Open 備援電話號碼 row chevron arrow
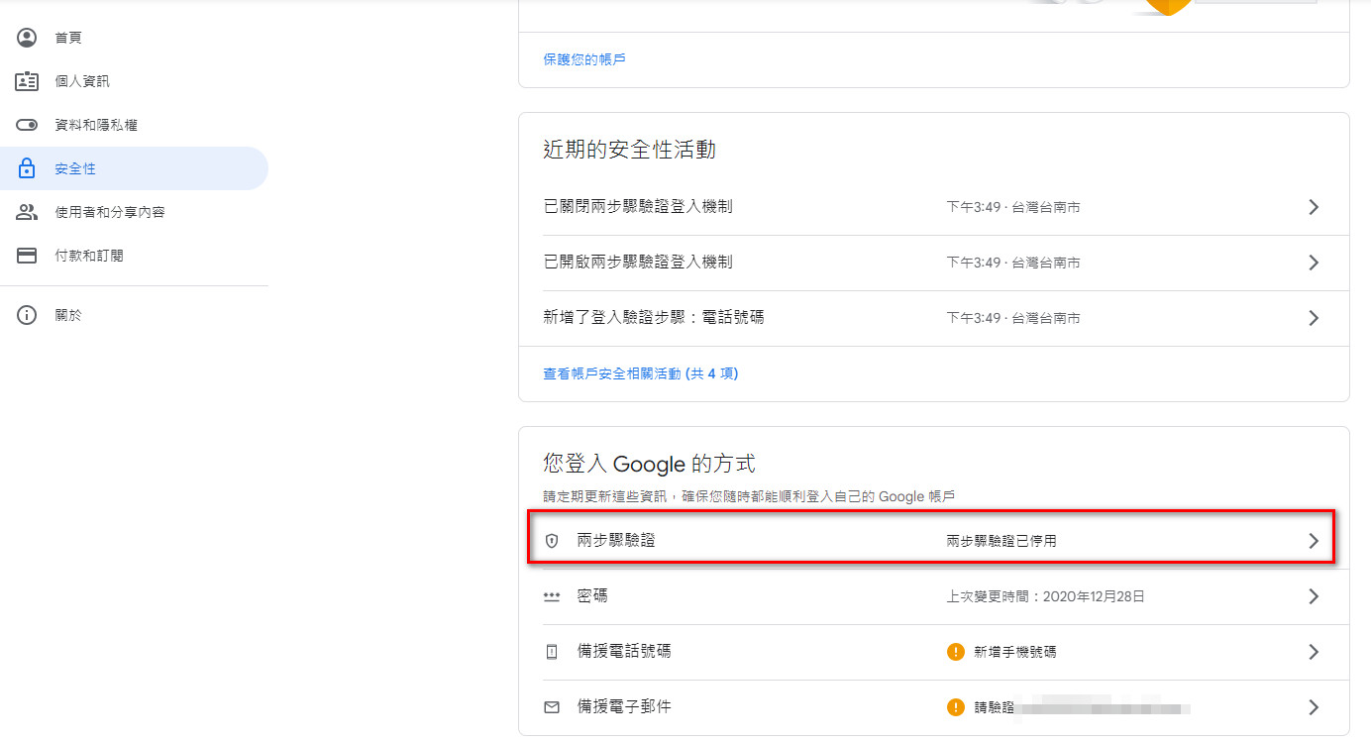1371x742 pixels. [x=1314, y=652]
